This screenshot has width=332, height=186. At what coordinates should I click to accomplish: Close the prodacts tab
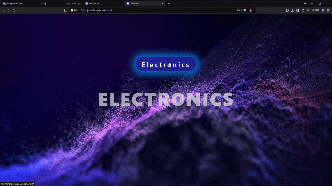click(162, 3)
